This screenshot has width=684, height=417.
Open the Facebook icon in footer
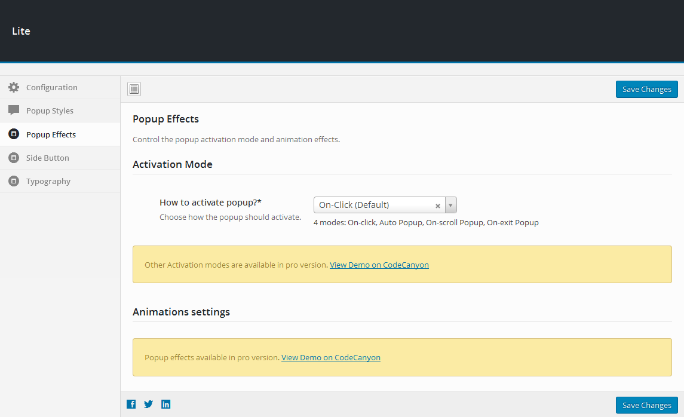pos(131,404)
